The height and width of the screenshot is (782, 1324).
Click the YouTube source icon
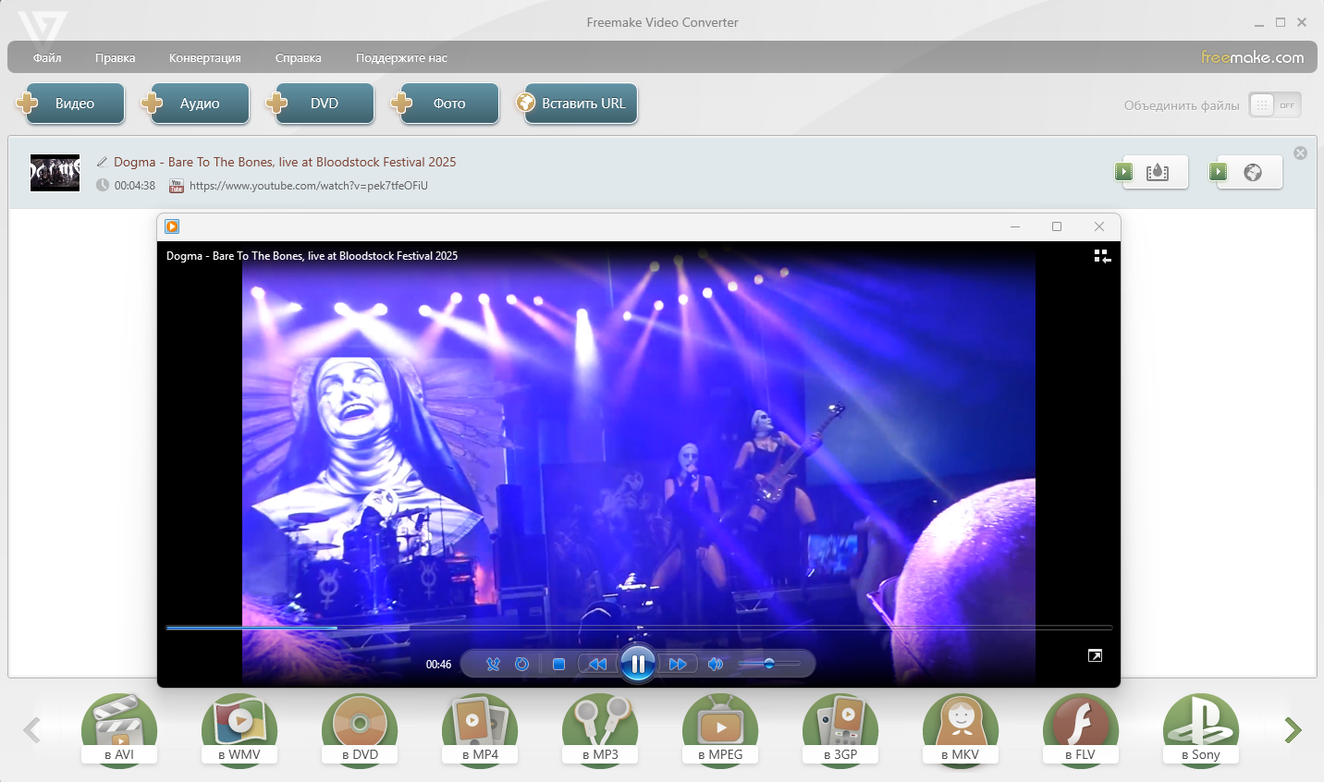click(176, 186)
